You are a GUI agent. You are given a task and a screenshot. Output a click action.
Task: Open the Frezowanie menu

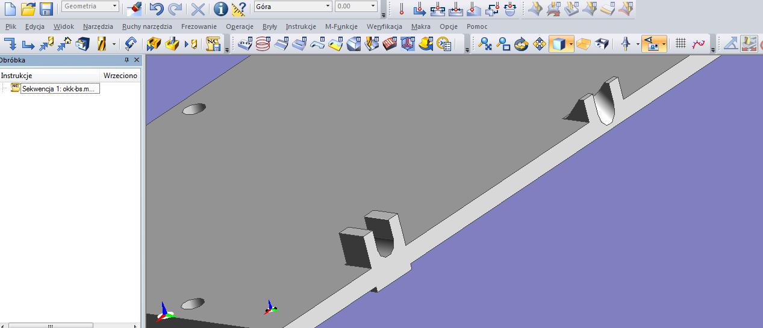point(199,26)
